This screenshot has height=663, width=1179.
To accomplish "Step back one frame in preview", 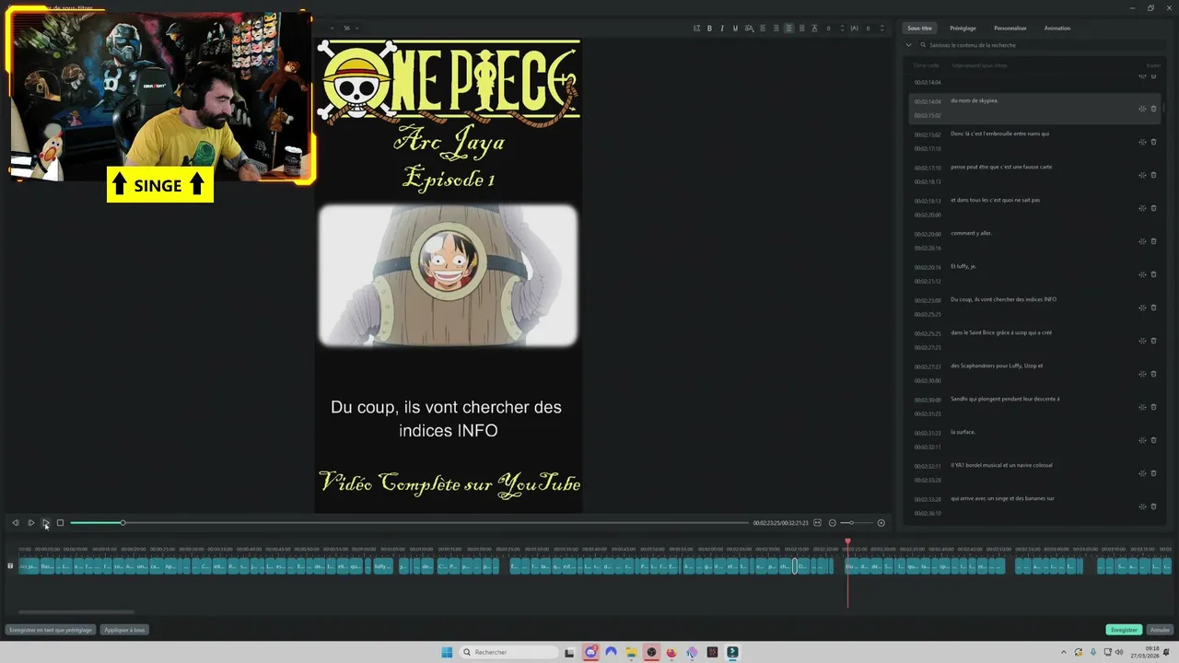I will point(16,523).
